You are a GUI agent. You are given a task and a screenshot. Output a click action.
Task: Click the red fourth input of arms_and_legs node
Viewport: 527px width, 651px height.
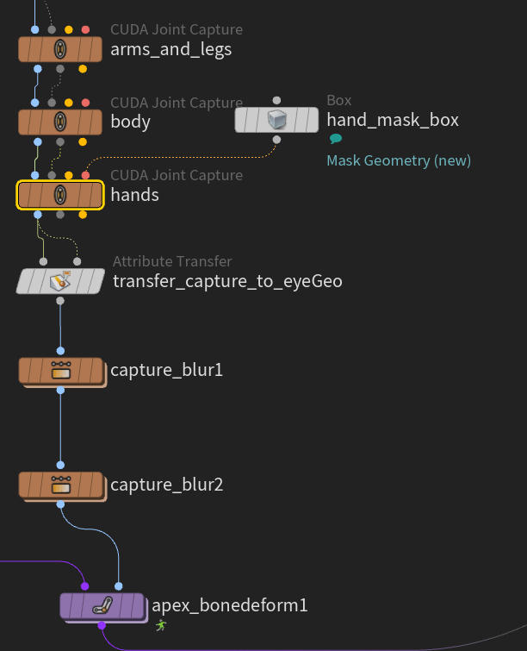(85, 29)
